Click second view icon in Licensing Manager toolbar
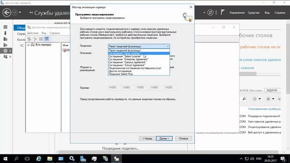 coord(35,39)
